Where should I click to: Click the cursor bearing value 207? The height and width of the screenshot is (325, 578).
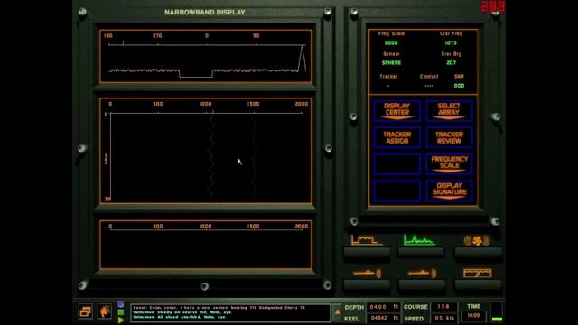point(452,62)
